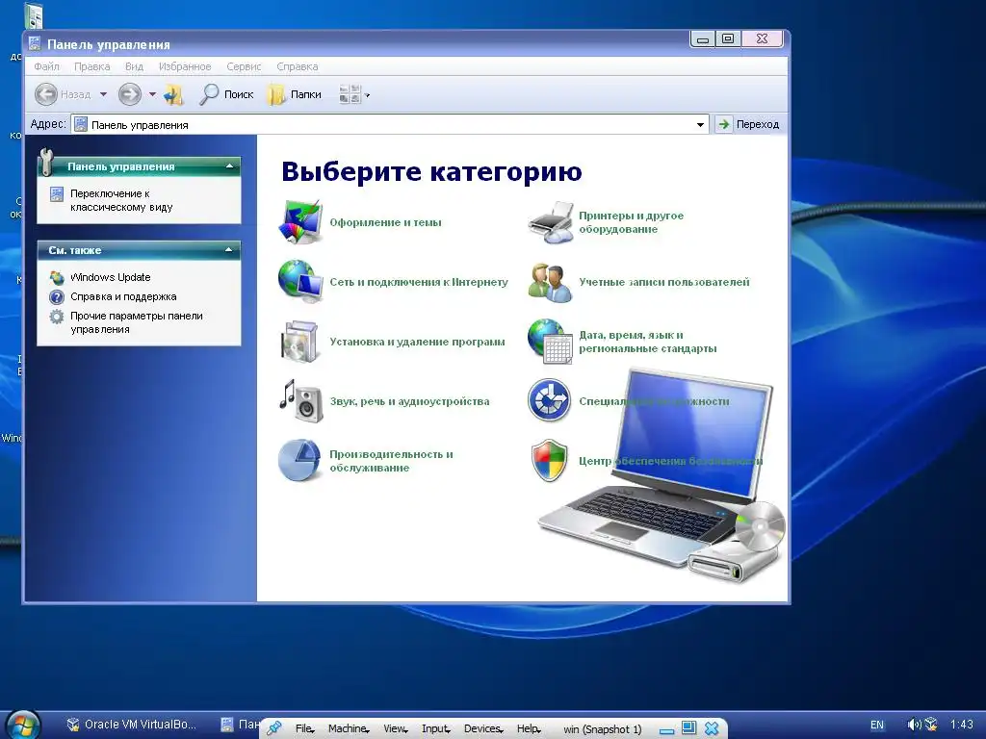Open the Add/Remove Programs CD box icon
Viewport: 986px width, 739px height.
pos(300,342)
